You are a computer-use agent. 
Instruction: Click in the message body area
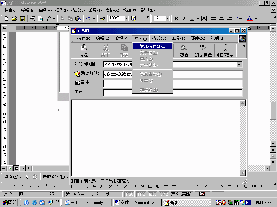[155, 138]
